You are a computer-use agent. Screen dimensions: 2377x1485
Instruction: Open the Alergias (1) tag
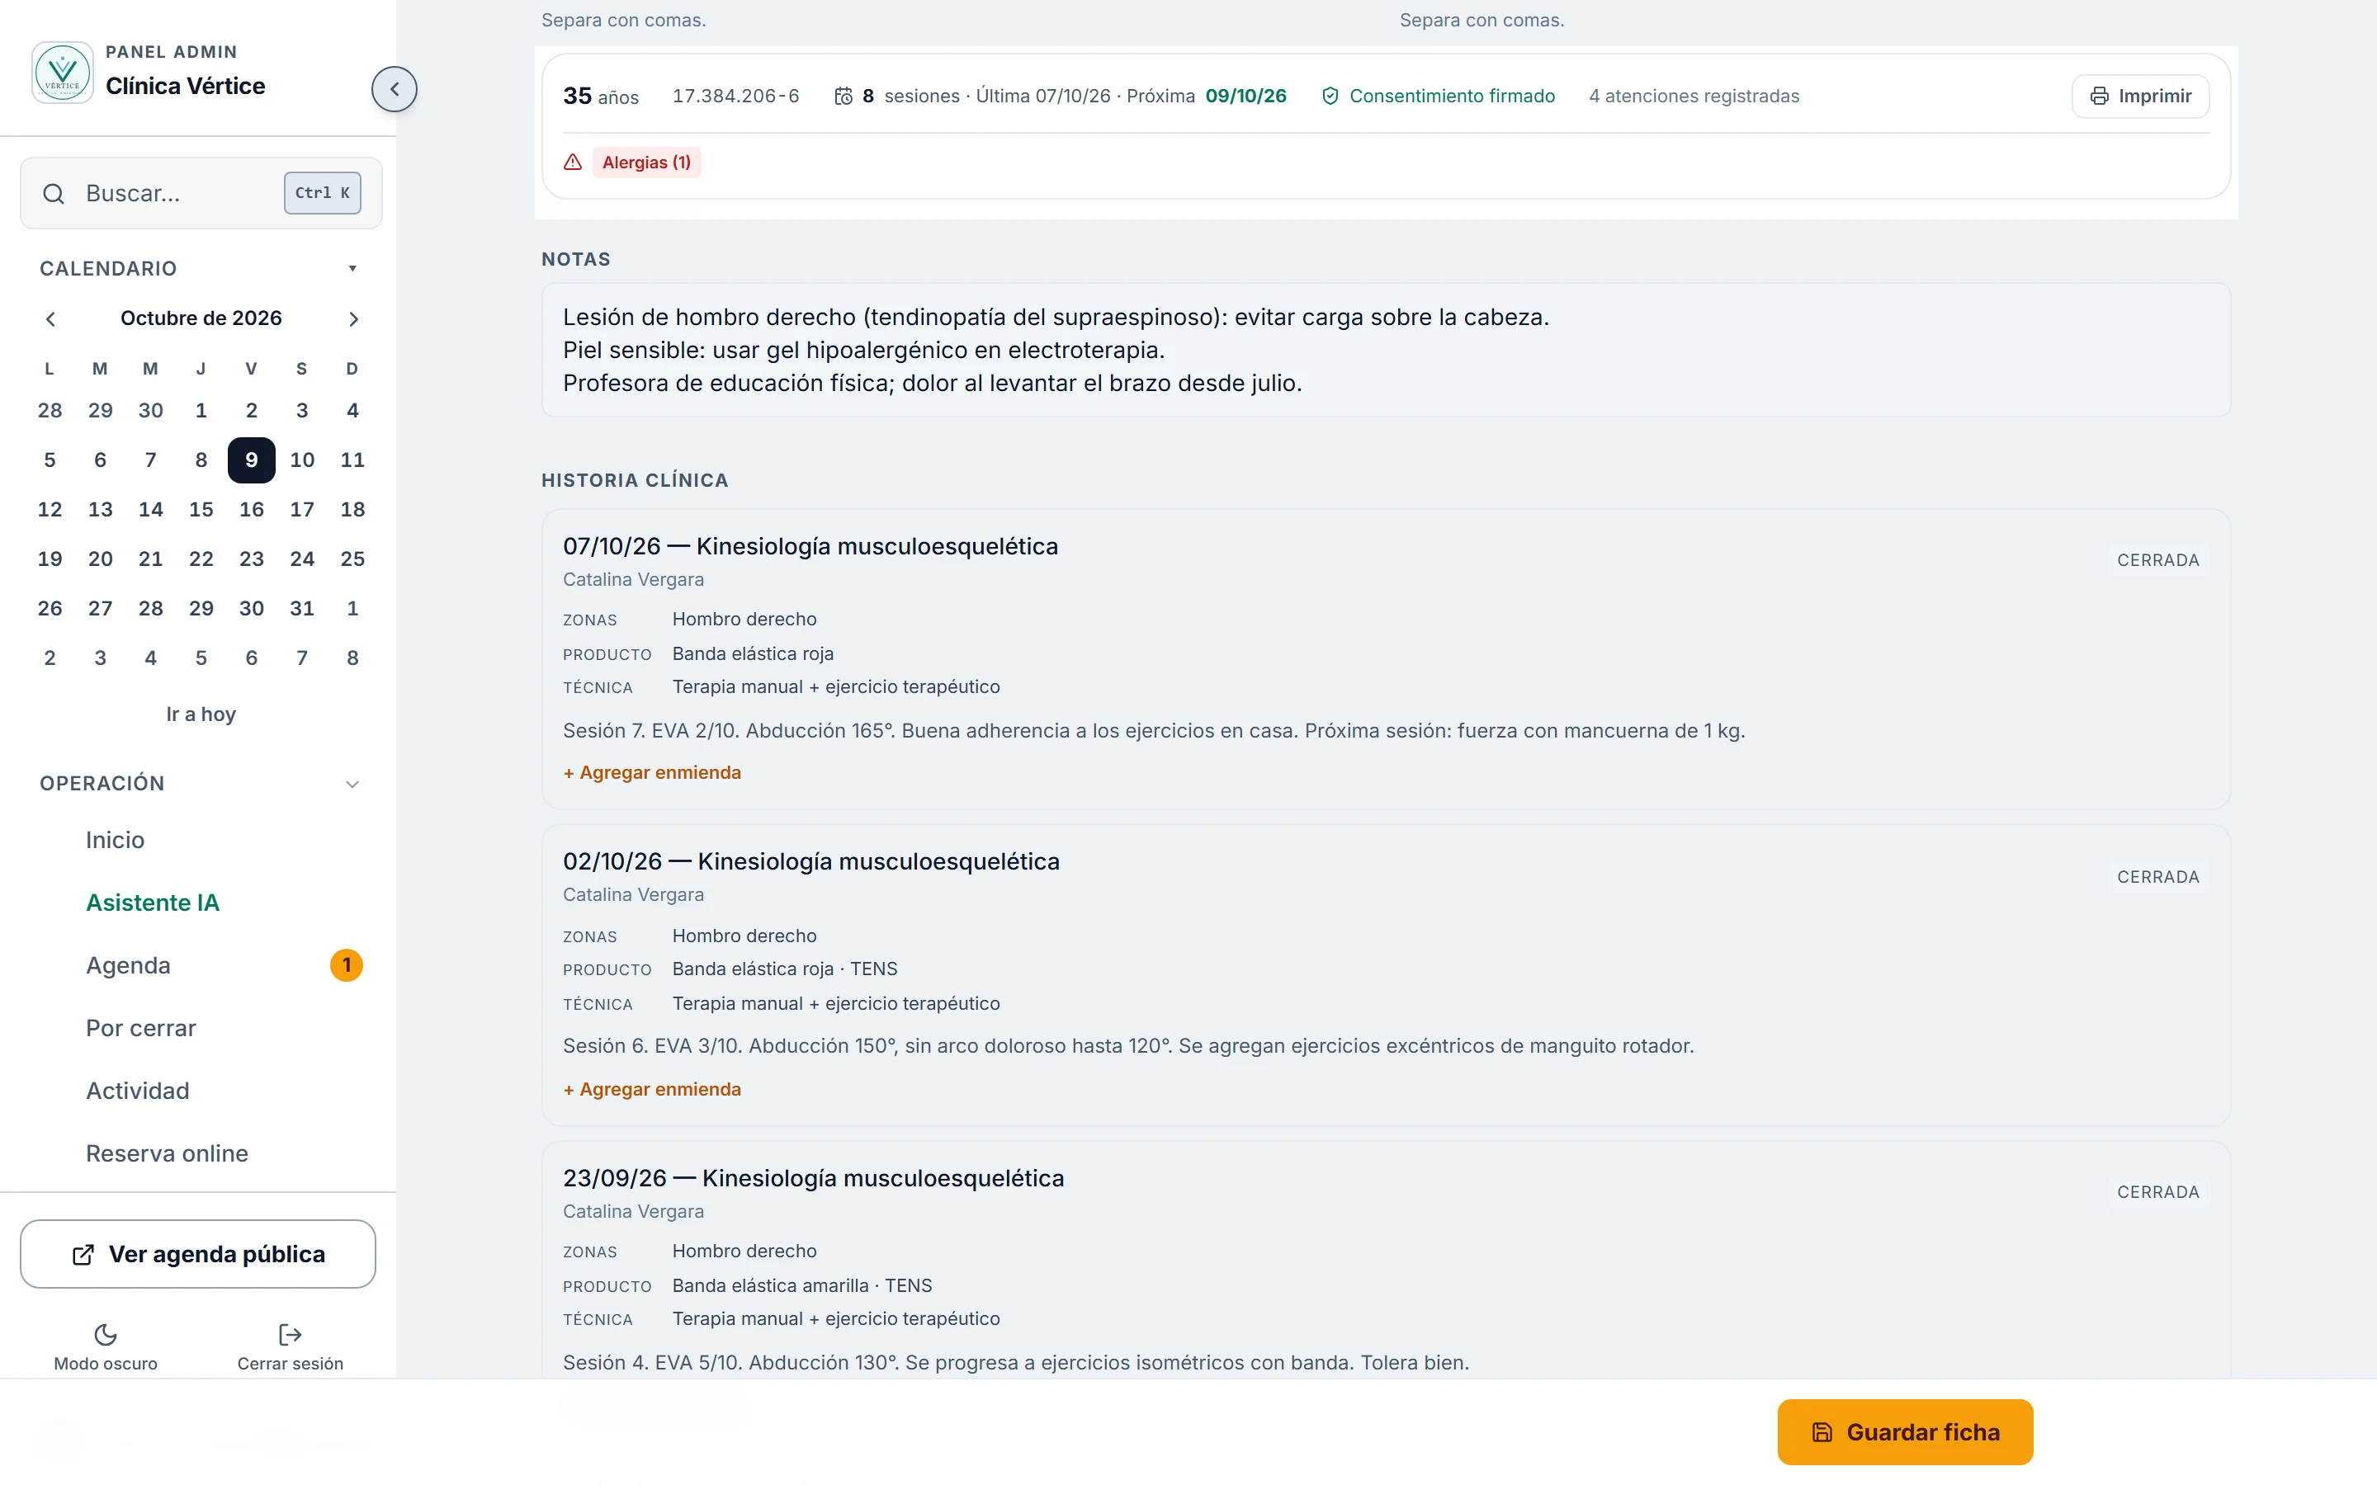point(646,162)
